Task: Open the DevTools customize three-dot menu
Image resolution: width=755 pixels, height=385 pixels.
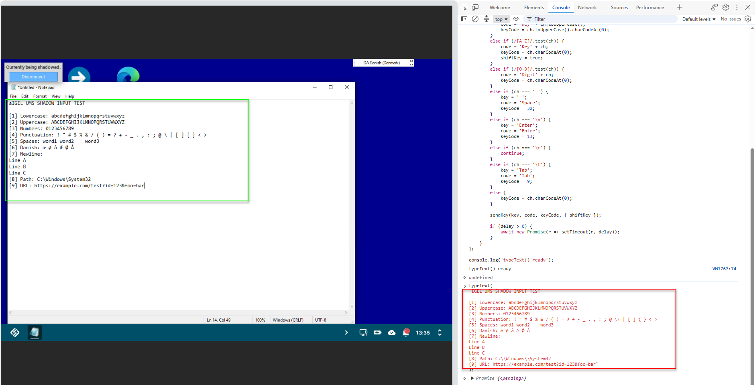Action: click(737, 7)
